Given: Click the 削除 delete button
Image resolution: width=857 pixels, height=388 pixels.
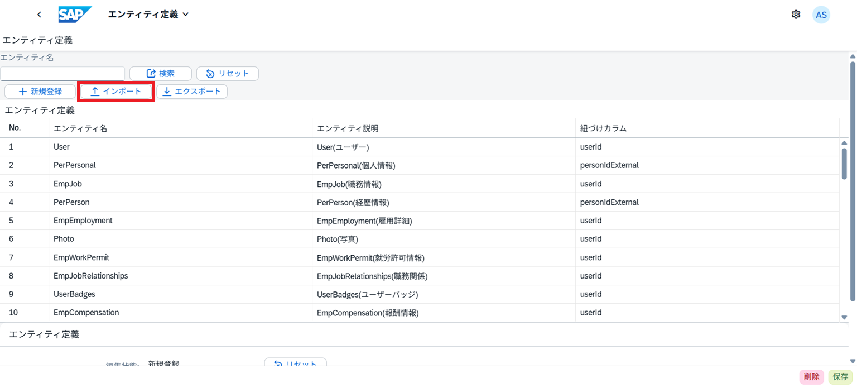Looking at the screenshot, I should pos(811,377).
